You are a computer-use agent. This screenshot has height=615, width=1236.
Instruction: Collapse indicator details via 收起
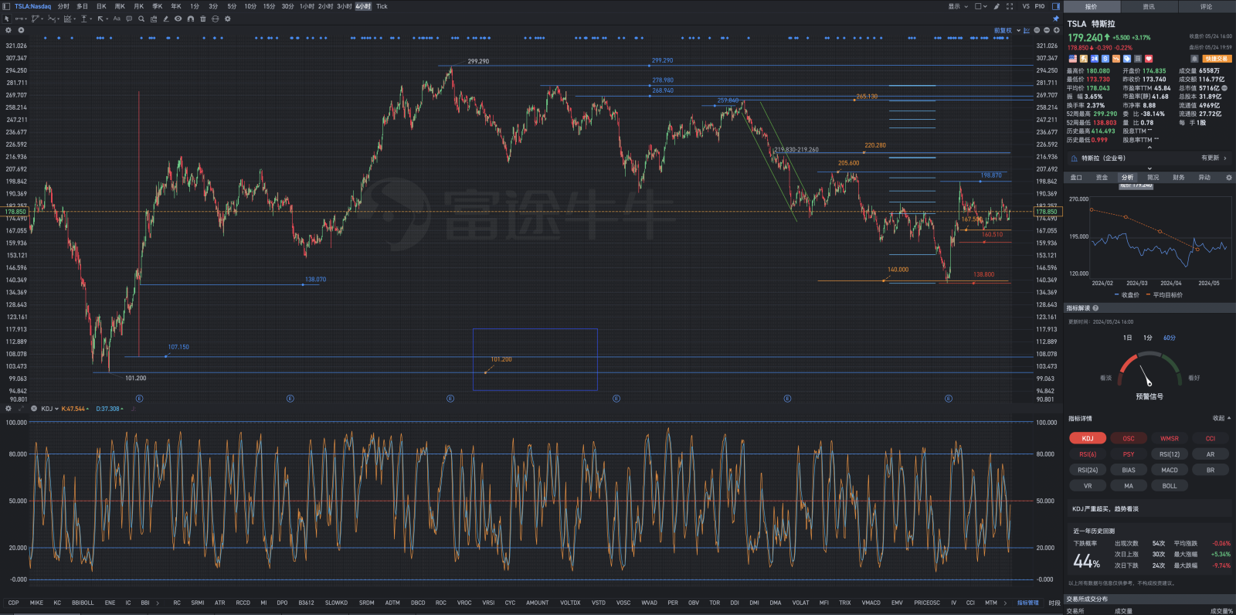pos(1221,419)
